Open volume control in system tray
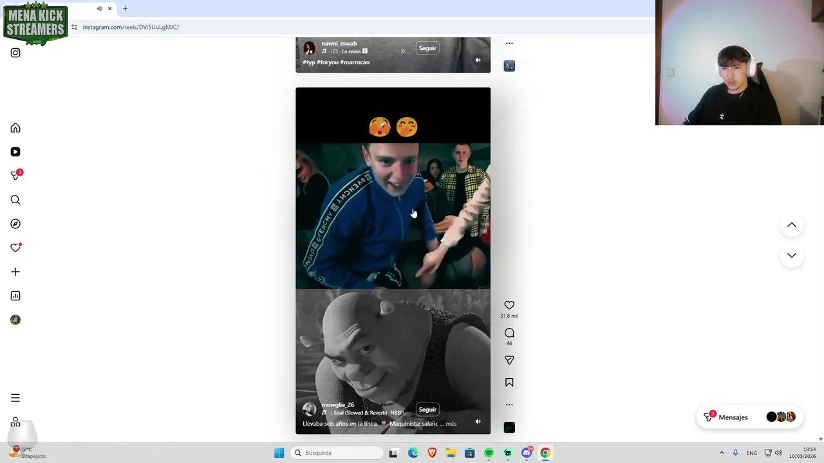Image resolution: width=824 pixels, height=463 pixels. coord(778,453)
